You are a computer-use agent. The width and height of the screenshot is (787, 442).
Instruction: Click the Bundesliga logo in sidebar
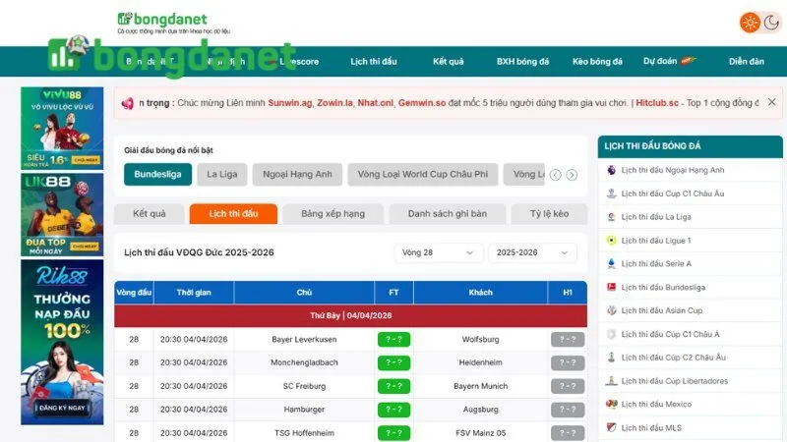(612, 287)
